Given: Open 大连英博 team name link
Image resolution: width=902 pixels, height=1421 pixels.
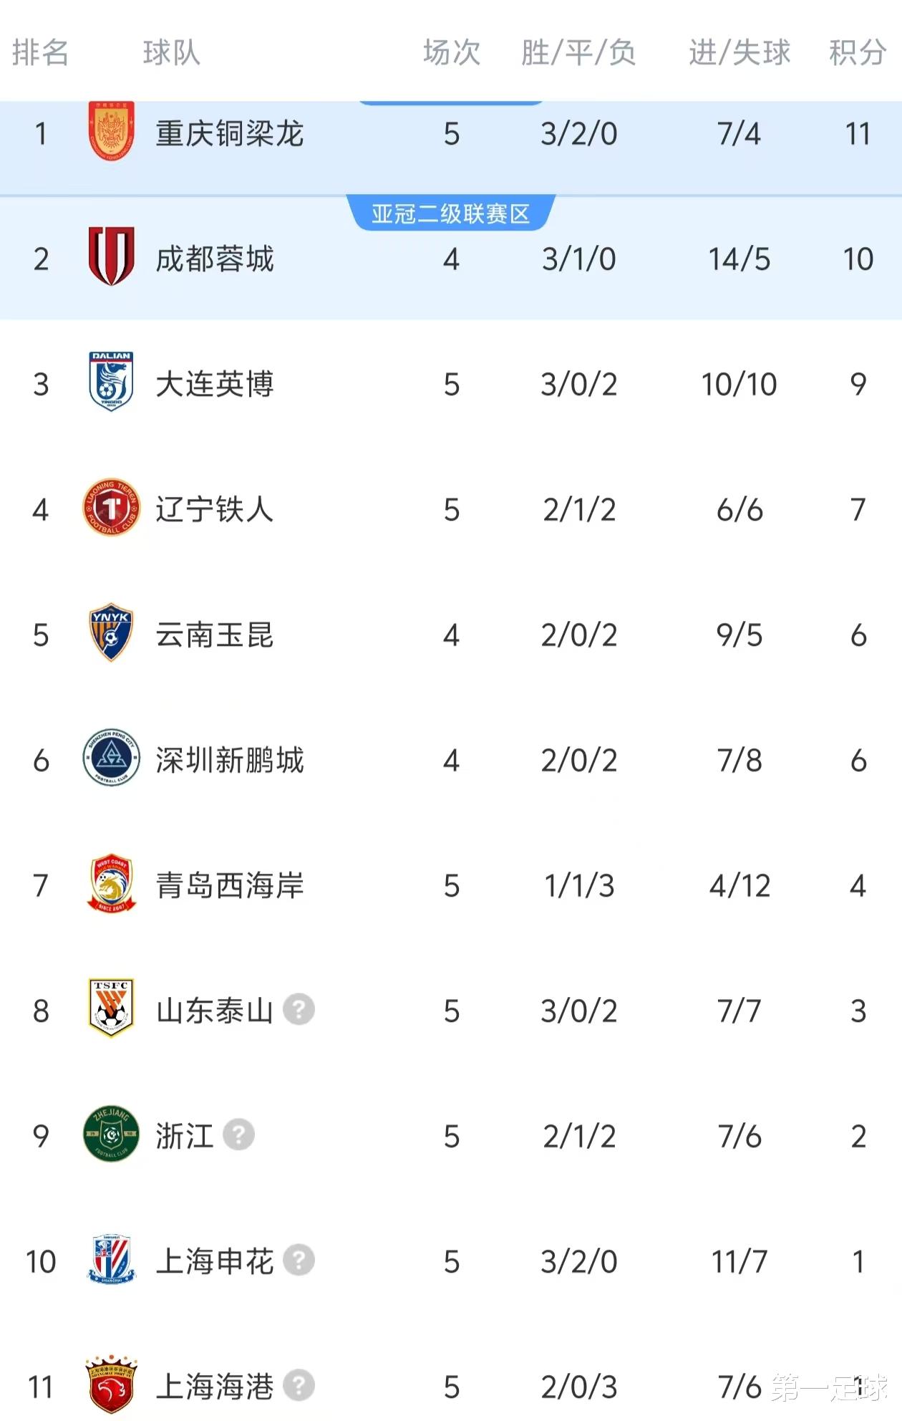Looking at the screenshot, I should click(215, 385).
